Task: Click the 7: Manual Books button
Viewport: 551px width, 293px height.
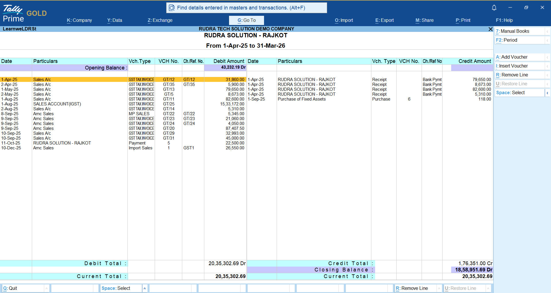Action: pyautogui.click(x=520, y=31)
